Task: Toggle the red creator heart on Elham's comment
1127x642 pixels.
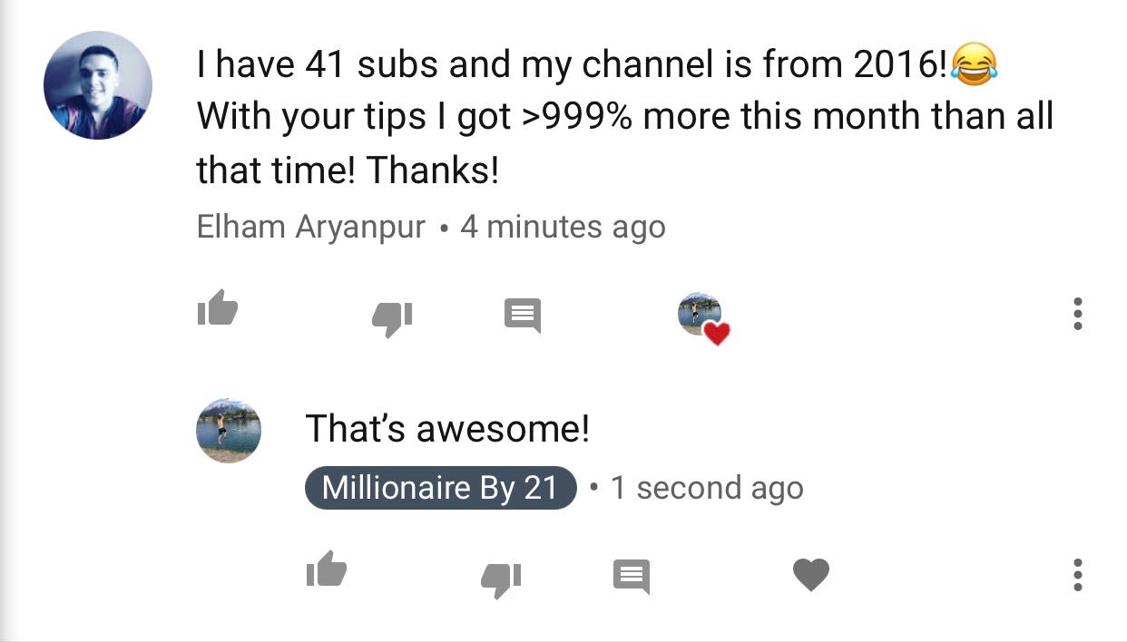Action: [x=704, y=318]
